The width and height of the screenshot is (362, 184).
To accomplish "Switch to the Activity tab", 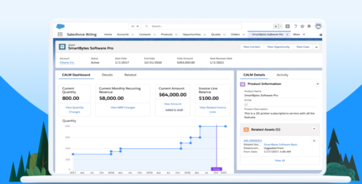I will point(282,75).
